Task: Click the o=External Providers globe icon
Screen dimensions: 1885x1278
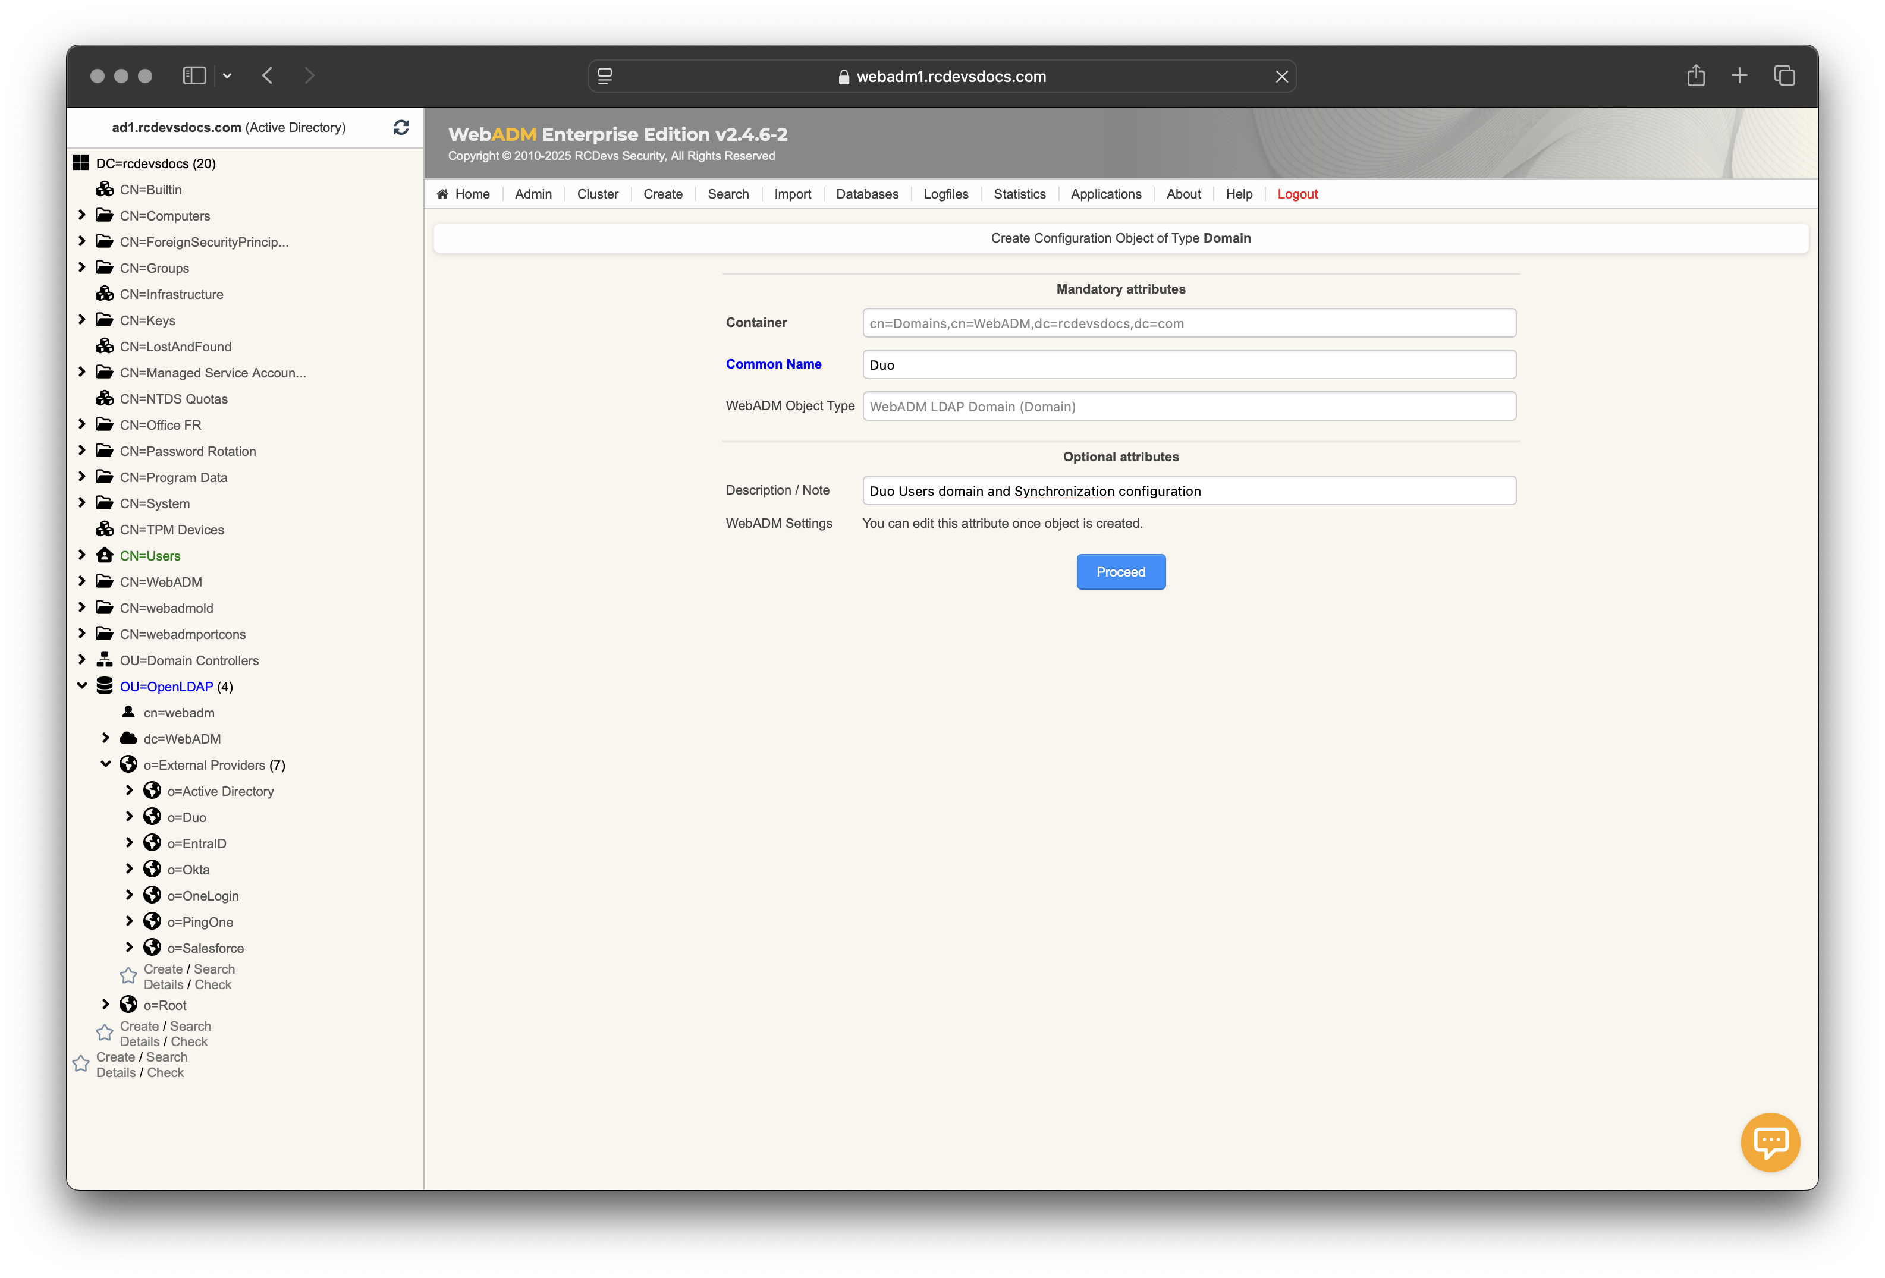Action: point(128,764)
